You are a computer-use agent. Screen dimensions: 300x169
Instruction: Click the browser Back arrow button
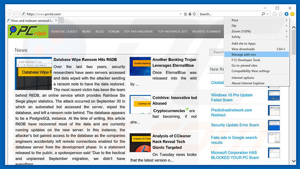coord(9,14)
